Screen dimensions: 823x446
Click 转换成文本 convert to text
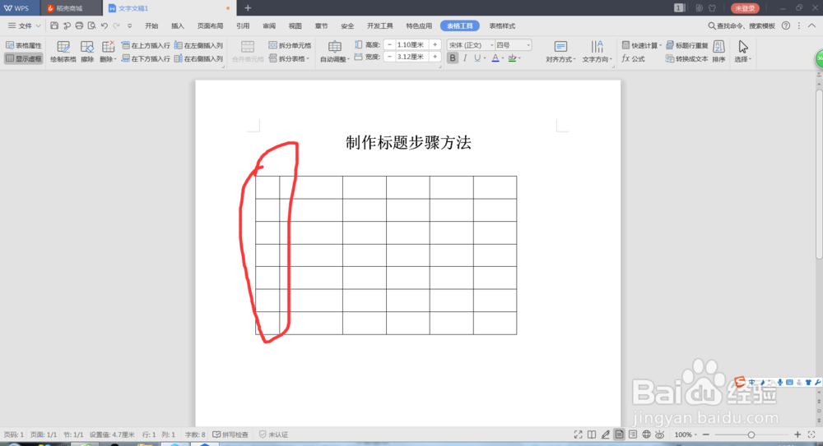point(687,58)
